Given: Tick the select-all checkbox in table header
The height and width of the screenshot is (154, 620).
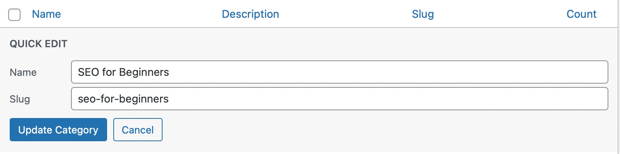Looking at the screenshot, I should point(14,15).
